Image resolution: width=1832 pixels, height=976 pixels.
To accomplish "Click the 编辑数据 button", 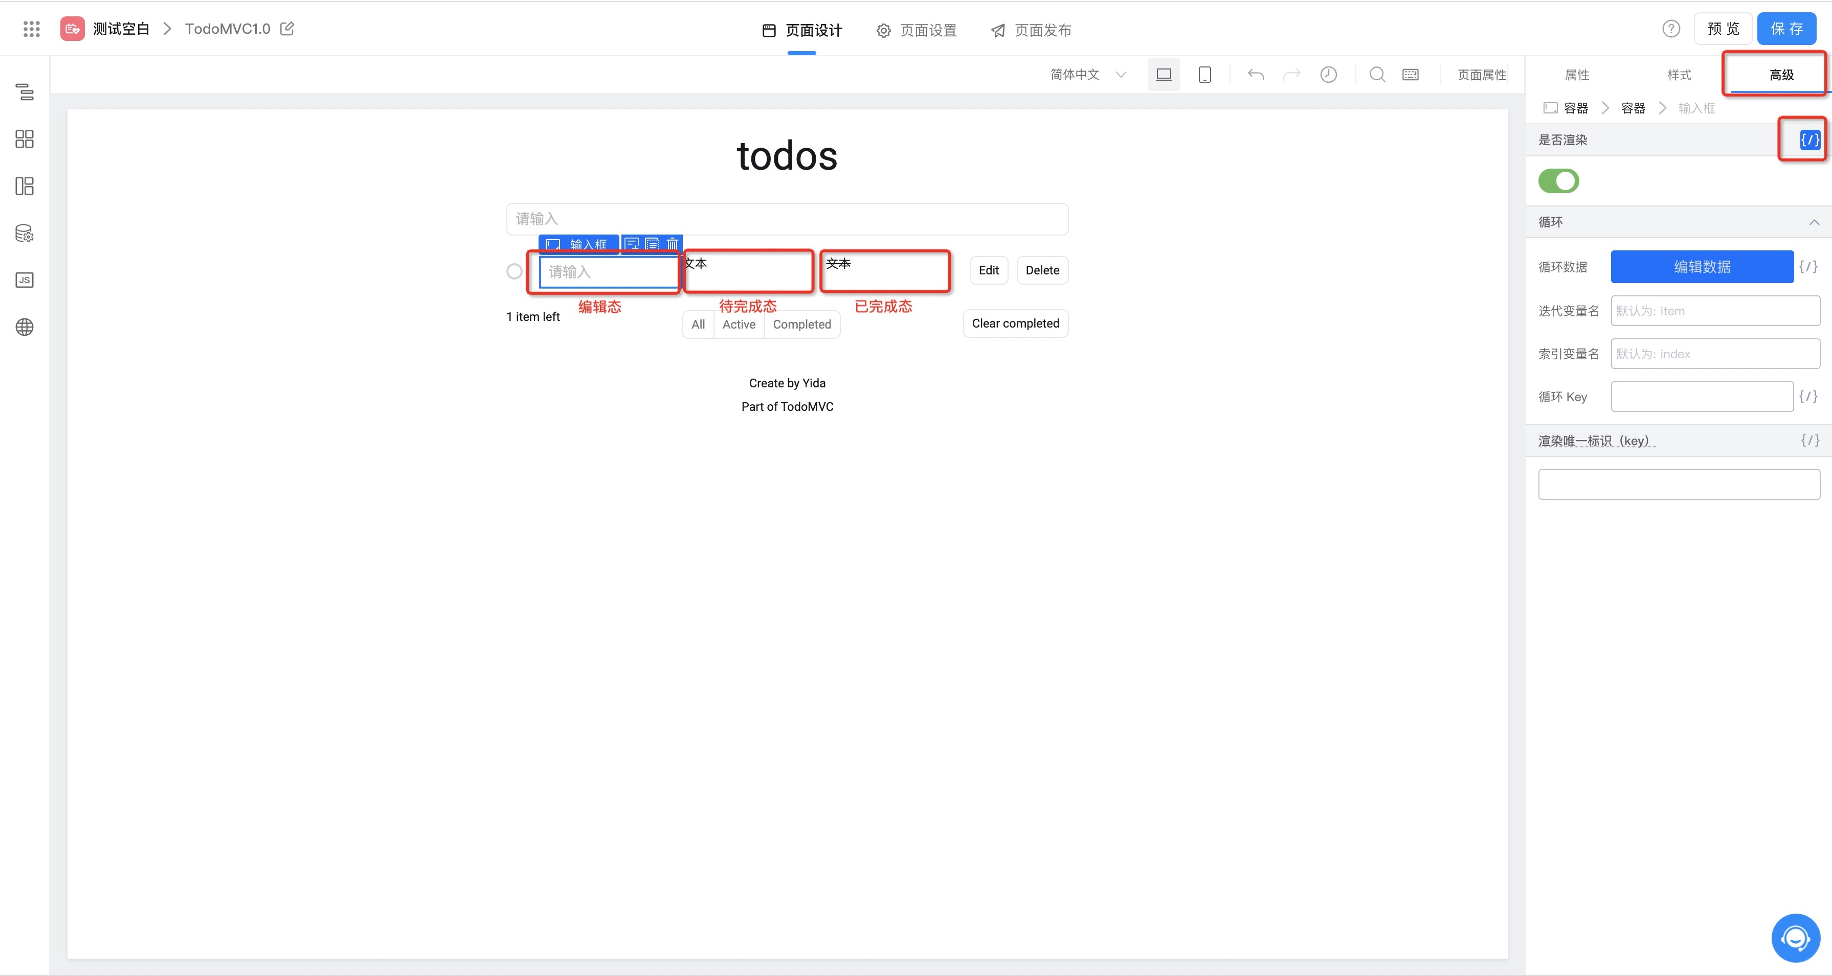I will (x=1701, y=266).
